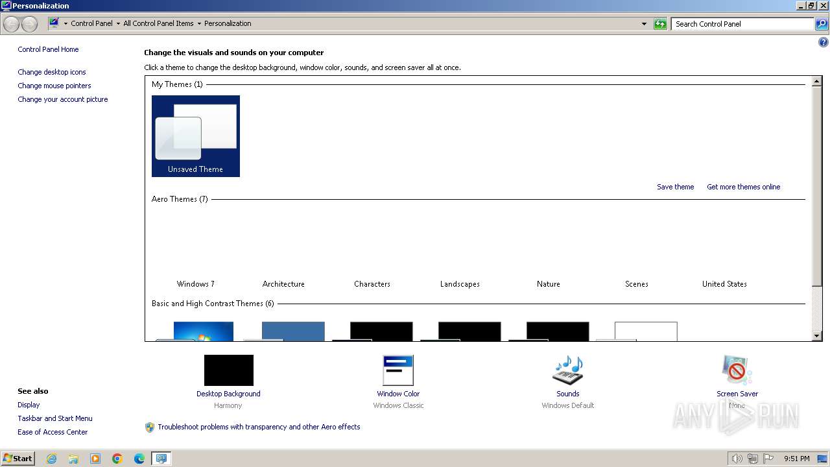Screen dimensions: 830x467
Task: Click the shield icon beside Troubleshoot link
Action: tap(150, 427)
